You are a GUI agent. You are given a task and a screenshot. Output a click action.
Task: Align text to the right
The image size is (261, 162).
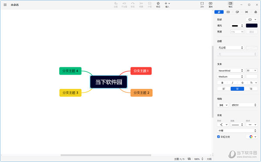tap(251, 89)
